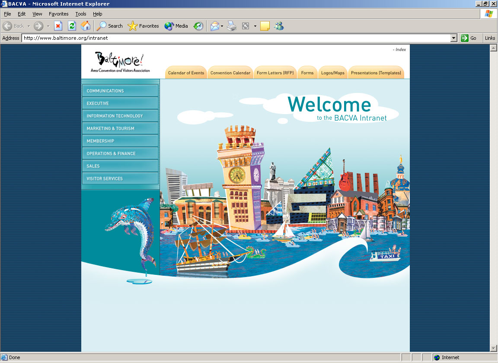
Task: Open the Favorites star toolbar button
Action: [144, 26]
